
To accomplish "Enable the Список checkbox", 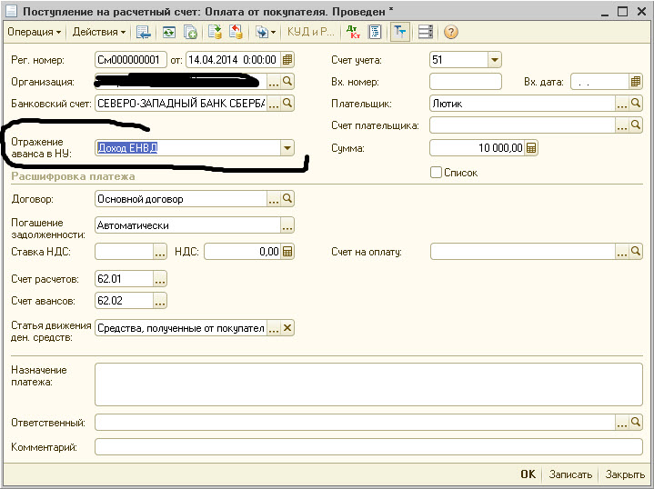I will 437,172.
